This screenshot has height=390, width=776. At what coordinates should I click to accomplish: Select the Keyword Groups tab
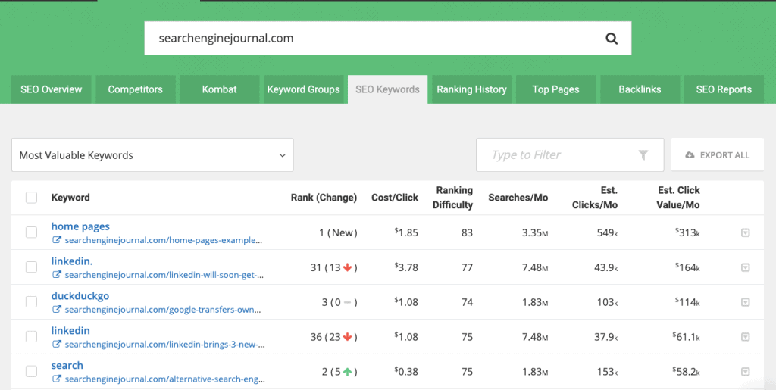(x=303, y=89)
